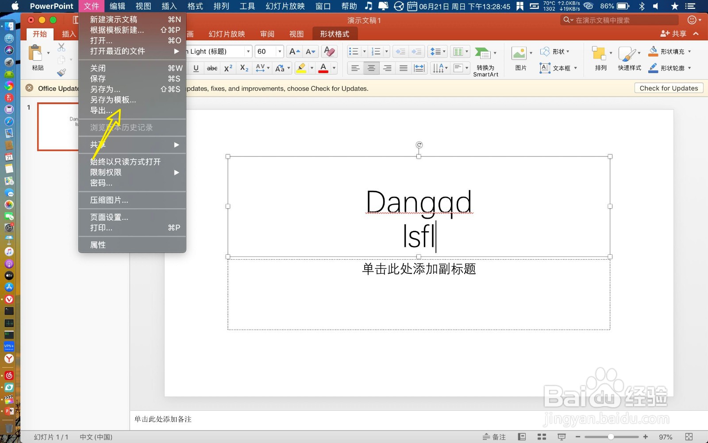This screenshot has height=443, width=708.
Task: Open the 形状 shapes gallery
Action: 555,52
